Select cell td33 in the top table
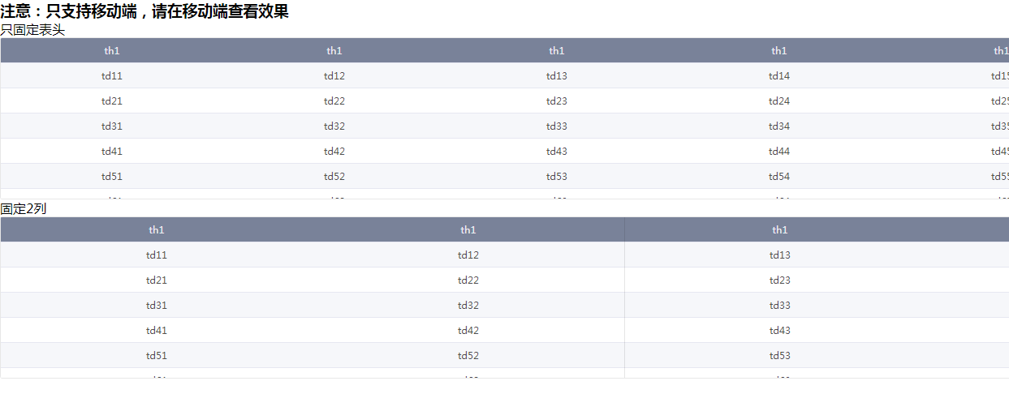The width and height of the screenshot is (1009, 411). click(557, 126)
